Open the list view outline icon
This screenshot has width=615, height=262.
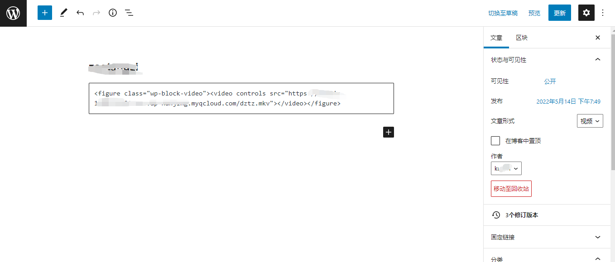click(x=129, y=13)
